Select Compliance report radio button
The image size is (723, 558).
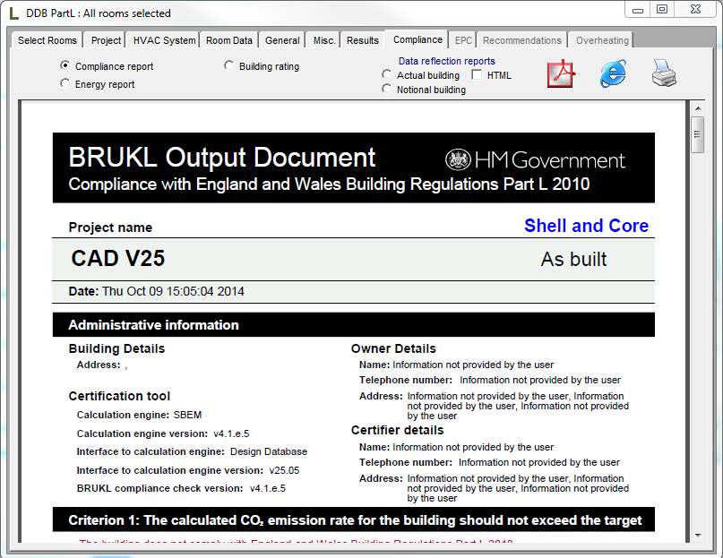(65, 65)
